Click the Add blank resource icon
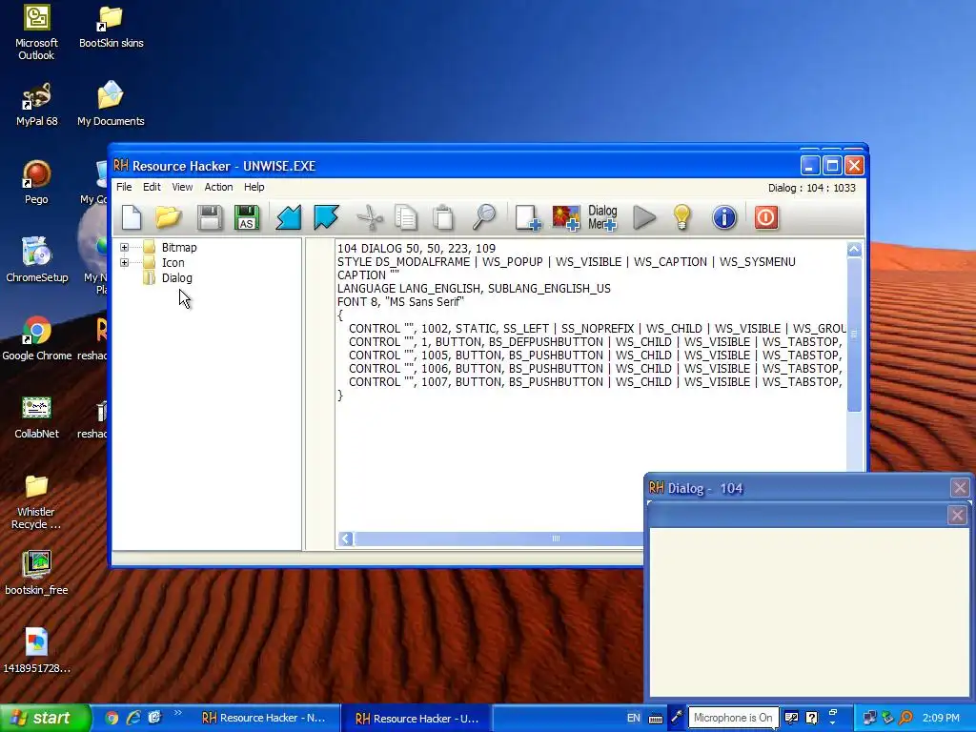 [528, 217]
